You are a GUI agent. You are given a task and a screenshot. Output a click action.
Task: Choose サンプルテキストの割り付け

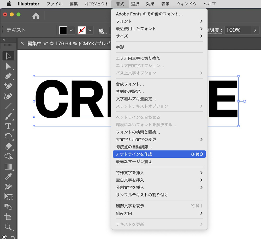[x=159, y=195]
